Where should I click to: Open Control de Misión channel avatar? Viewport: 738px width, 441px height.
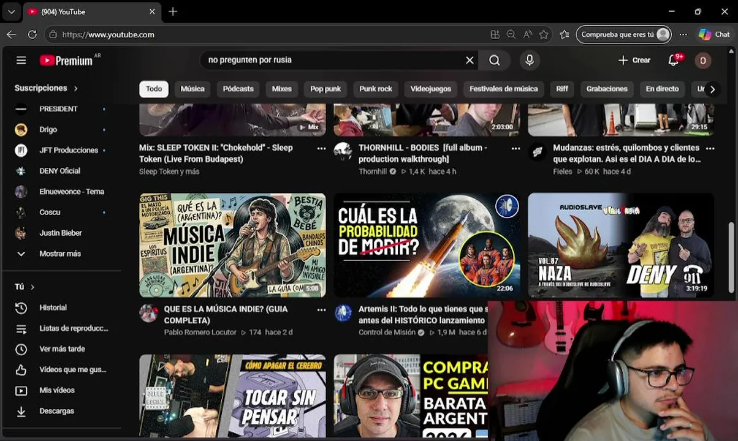click(x=343, y=313)
